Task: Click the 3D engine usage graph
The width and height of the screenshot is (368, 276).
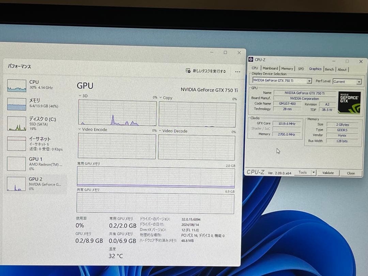Action: click(117, 113)
